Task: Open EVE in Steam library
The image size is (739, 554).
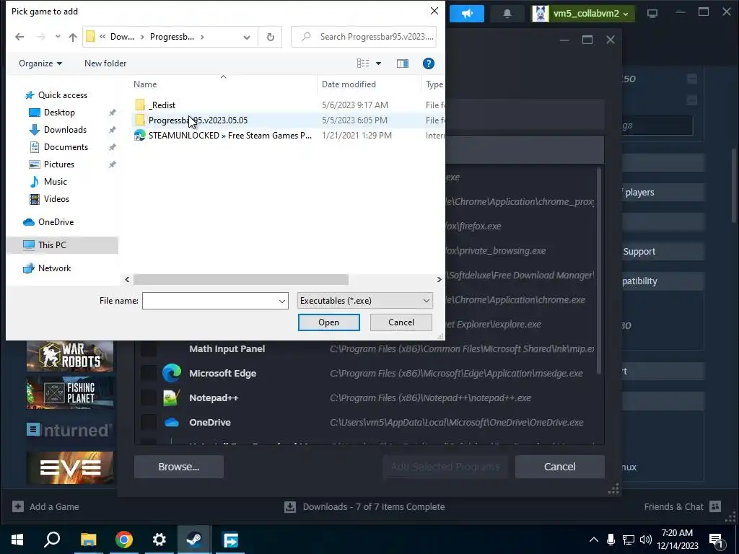Action: (70, 467)
